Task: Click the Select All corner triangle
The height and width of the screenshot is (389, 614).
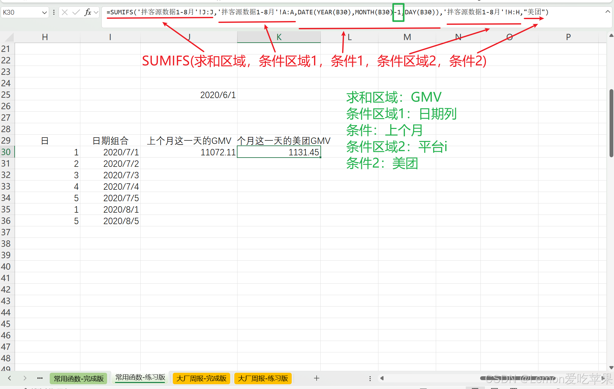Action: [x=9, y=38]
